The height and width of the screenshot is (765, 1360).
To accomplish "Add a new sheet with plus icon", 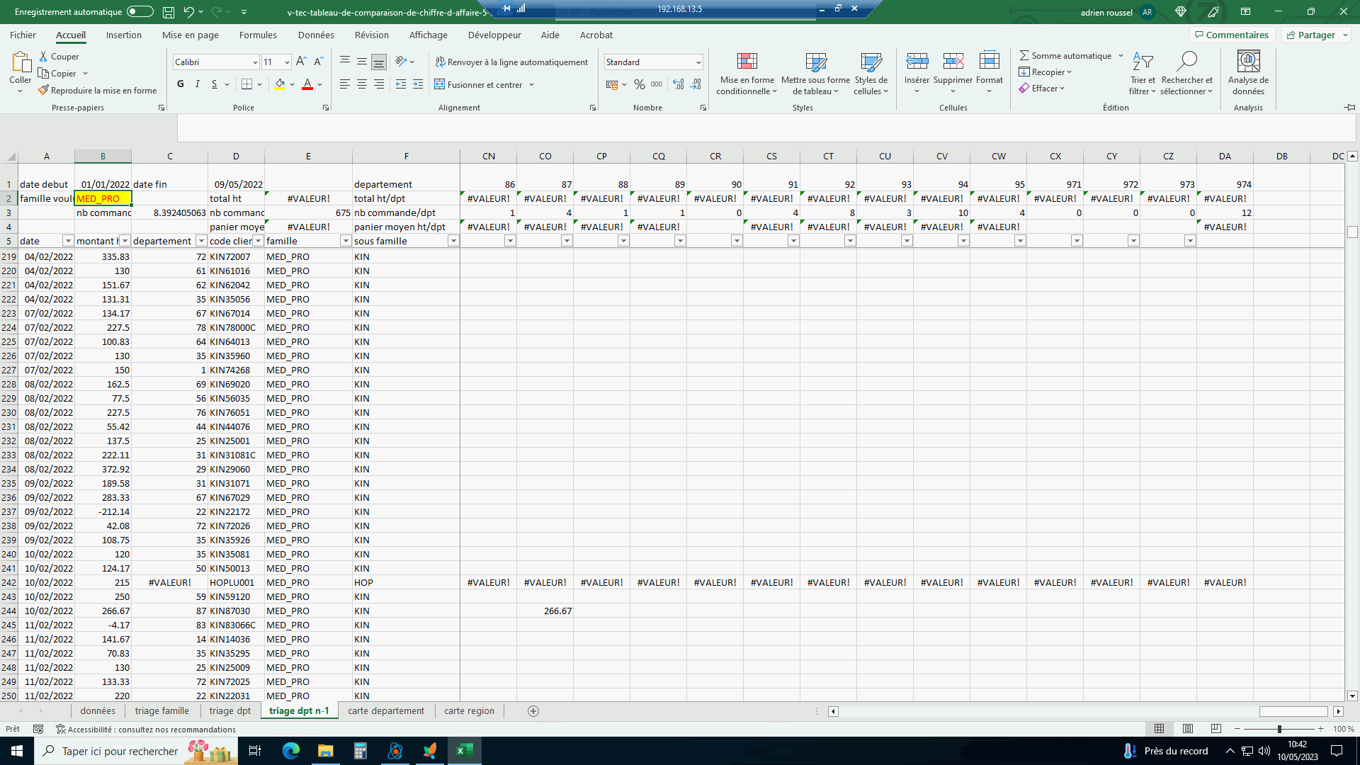I will (x=533, y=711).
